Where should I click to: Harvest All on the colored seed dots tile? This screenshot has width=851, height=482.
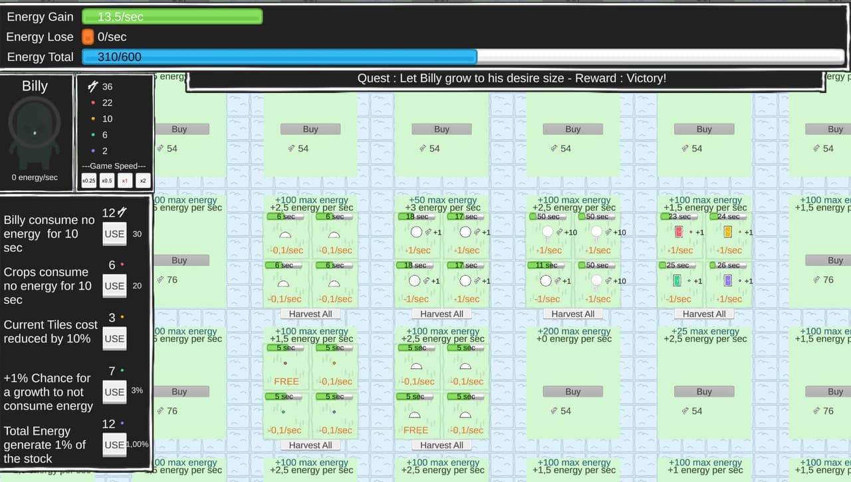pos(310,445)
